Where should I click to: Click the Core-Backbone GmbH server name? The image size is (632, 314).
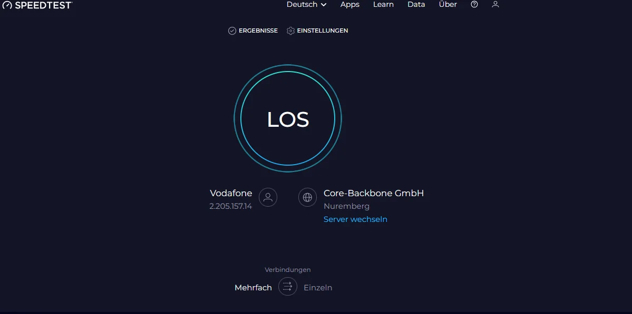[x=373, y=193]
